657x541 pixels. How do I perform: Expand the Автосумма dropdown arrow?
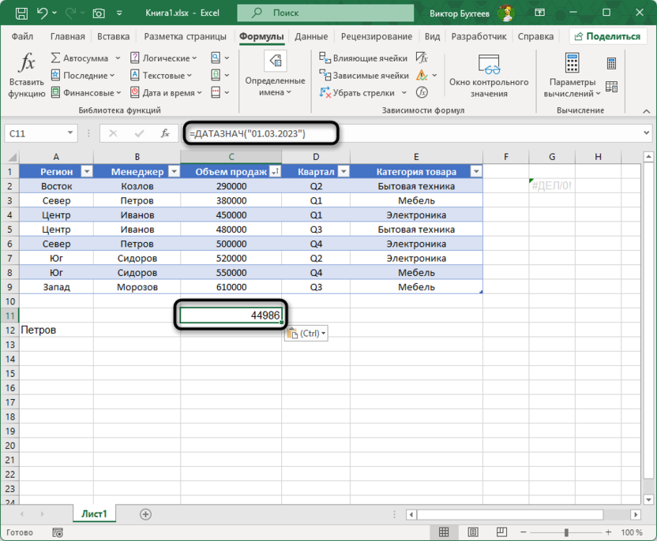[x=118, y=58]
